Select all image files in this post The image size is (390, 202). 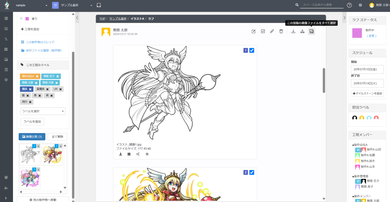point(312,31)
